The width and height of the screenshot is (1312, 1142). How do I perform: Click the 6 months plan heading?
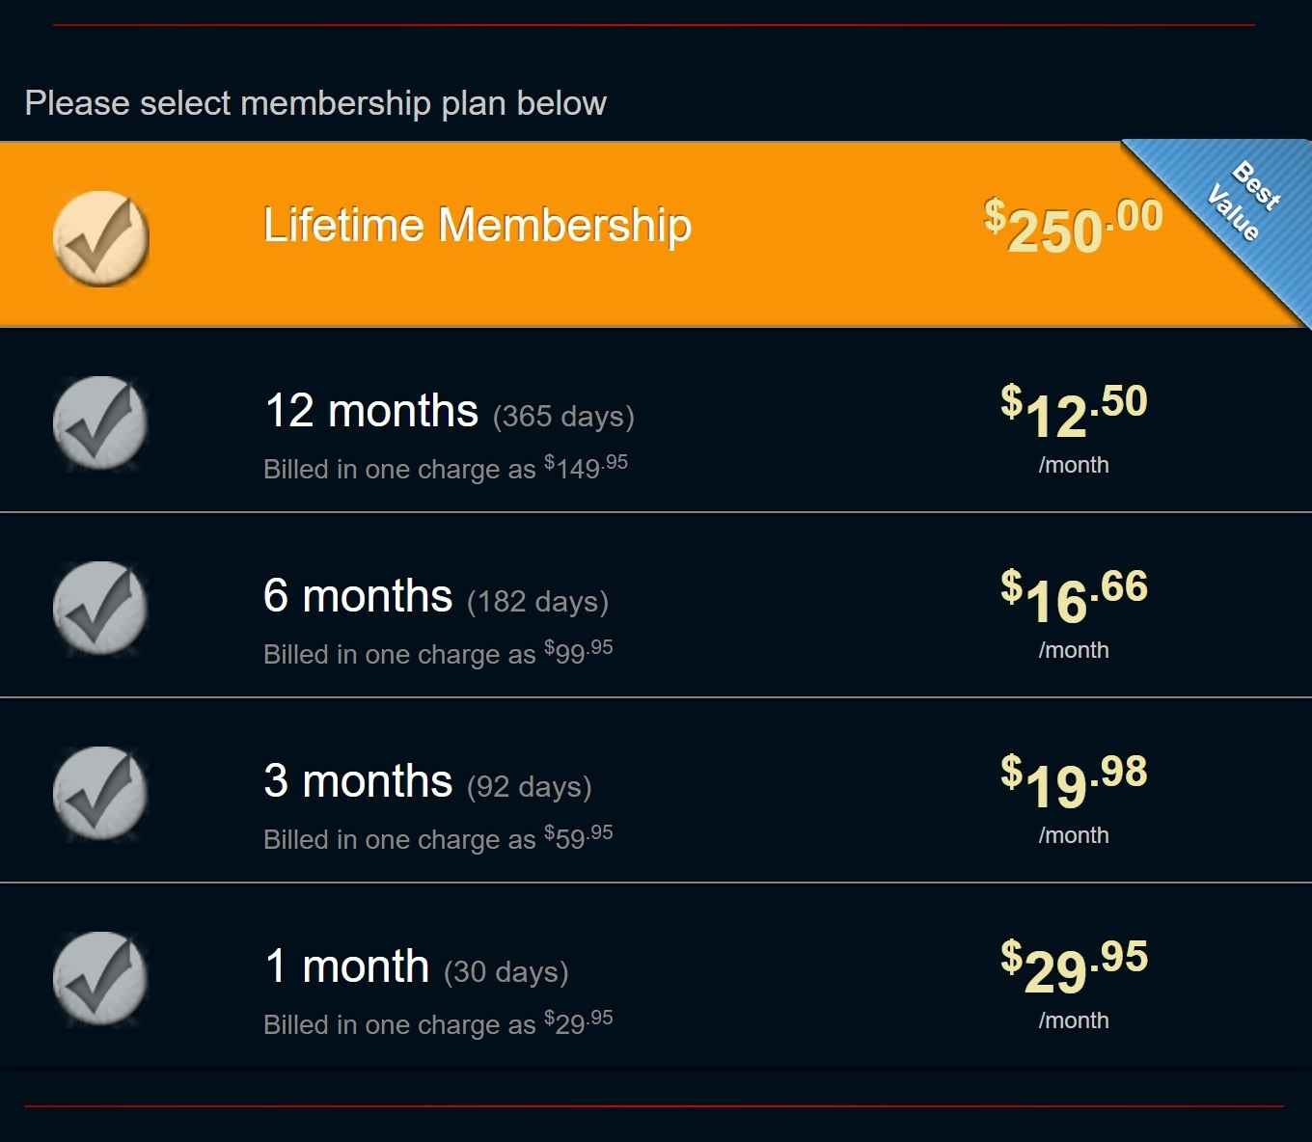[358, 596]
